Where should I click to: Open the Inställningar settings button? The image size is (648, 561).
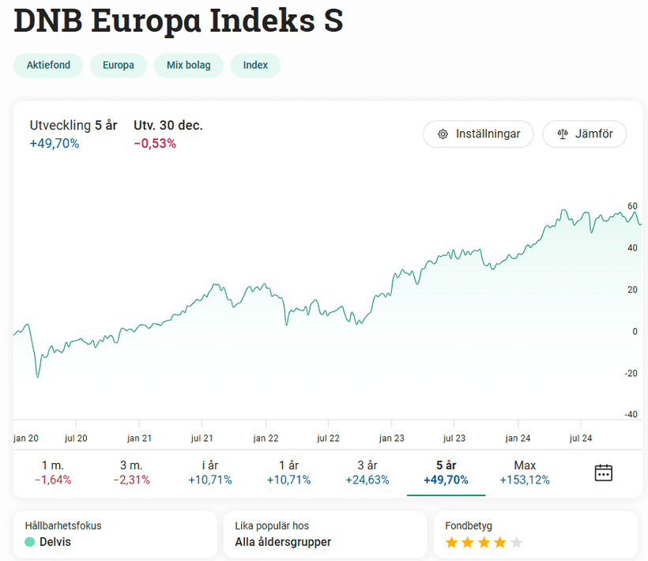click(479, 134)
